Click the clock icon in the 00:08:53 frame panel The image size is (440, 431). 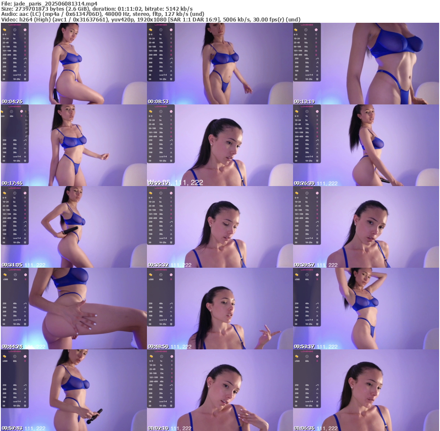(x=161, y=30)
